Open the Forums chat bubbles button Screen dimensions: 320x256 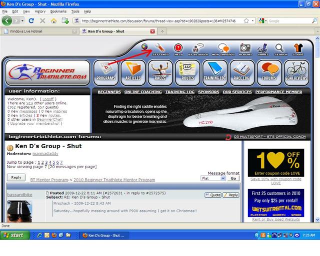tap(269, 73)
